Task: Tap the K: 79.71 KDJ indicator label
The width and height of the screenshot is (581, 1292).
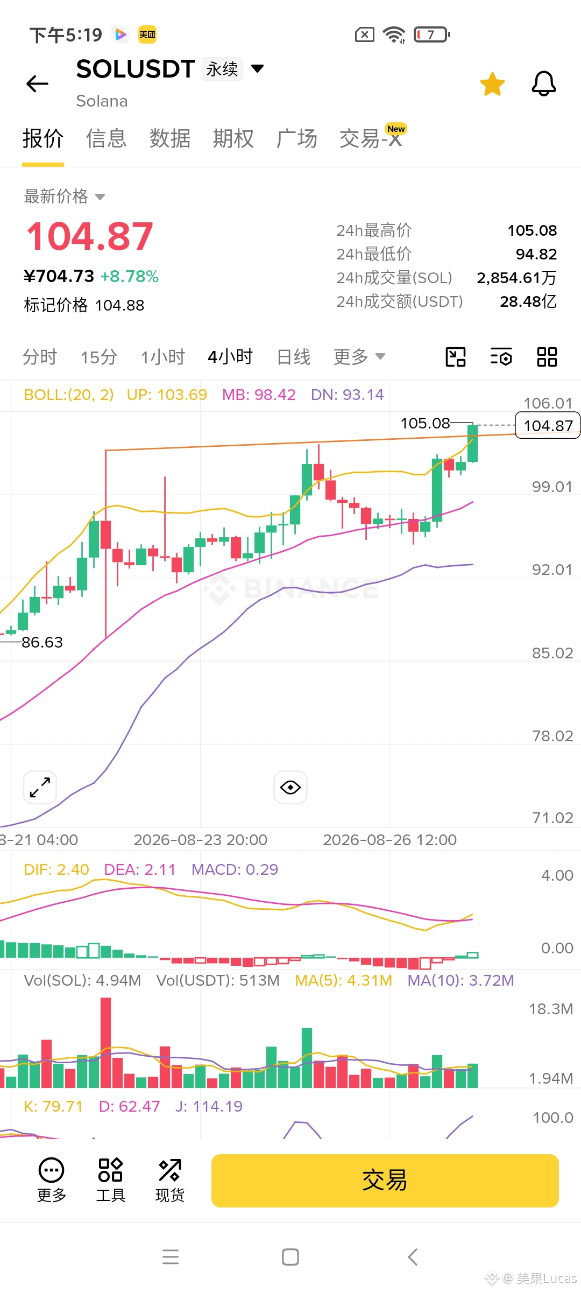Action: [x=53, y=1106]
